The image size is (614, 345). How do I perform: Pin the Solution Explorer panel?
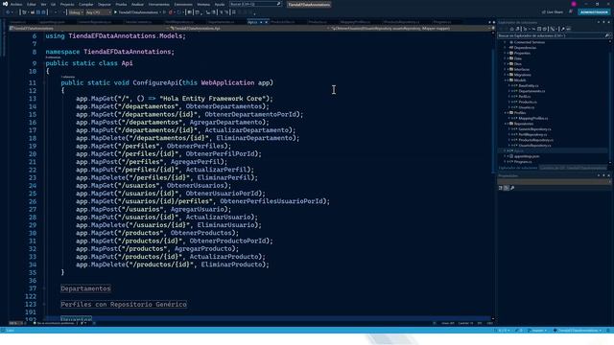[x=603, y=22]
